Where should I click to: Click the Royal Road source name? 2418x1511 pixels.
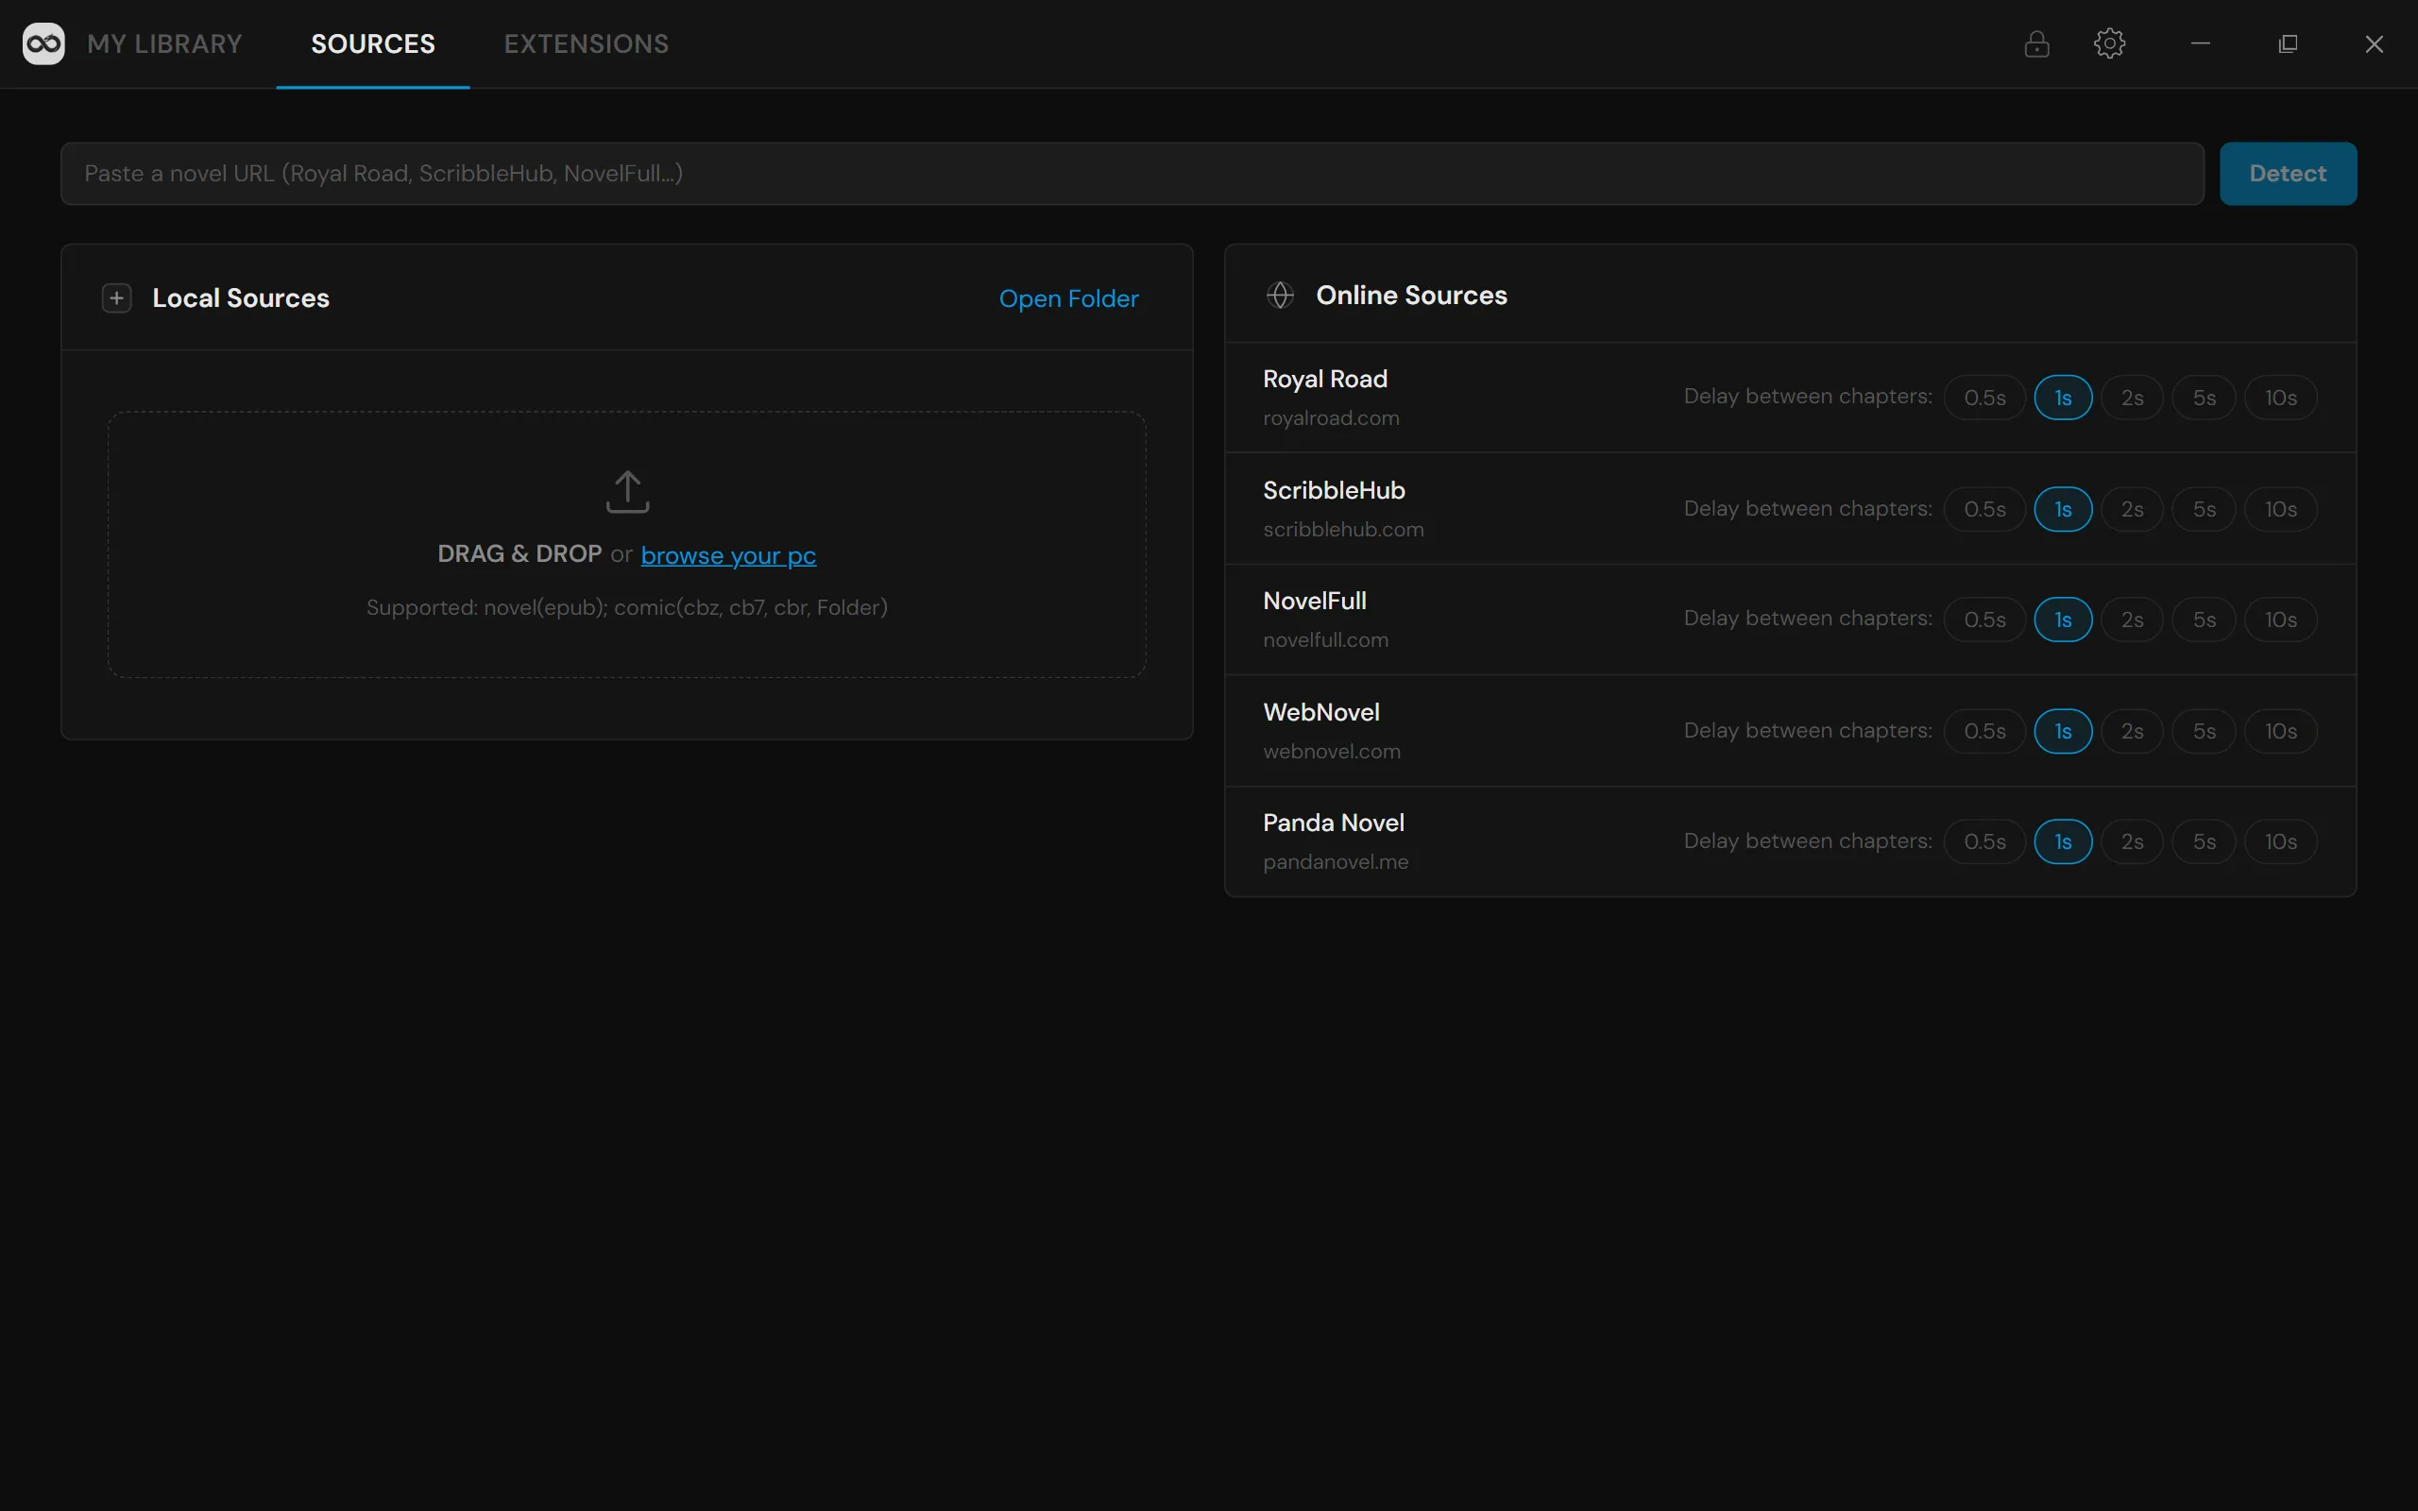coord(1325,380)
